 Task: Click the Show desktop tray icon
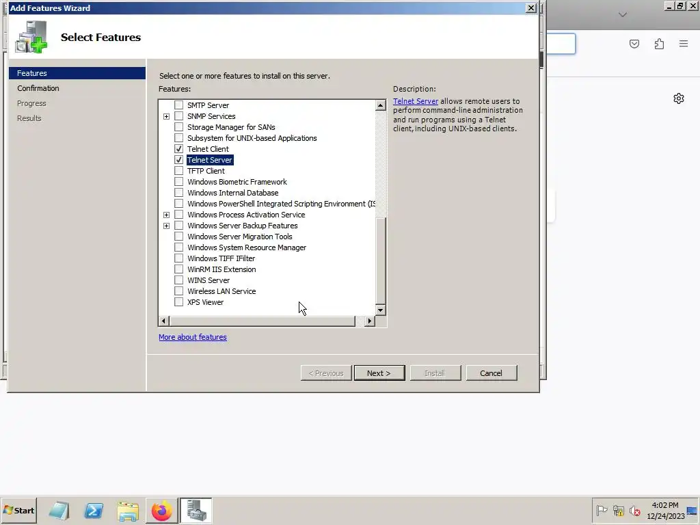[692, 511]
